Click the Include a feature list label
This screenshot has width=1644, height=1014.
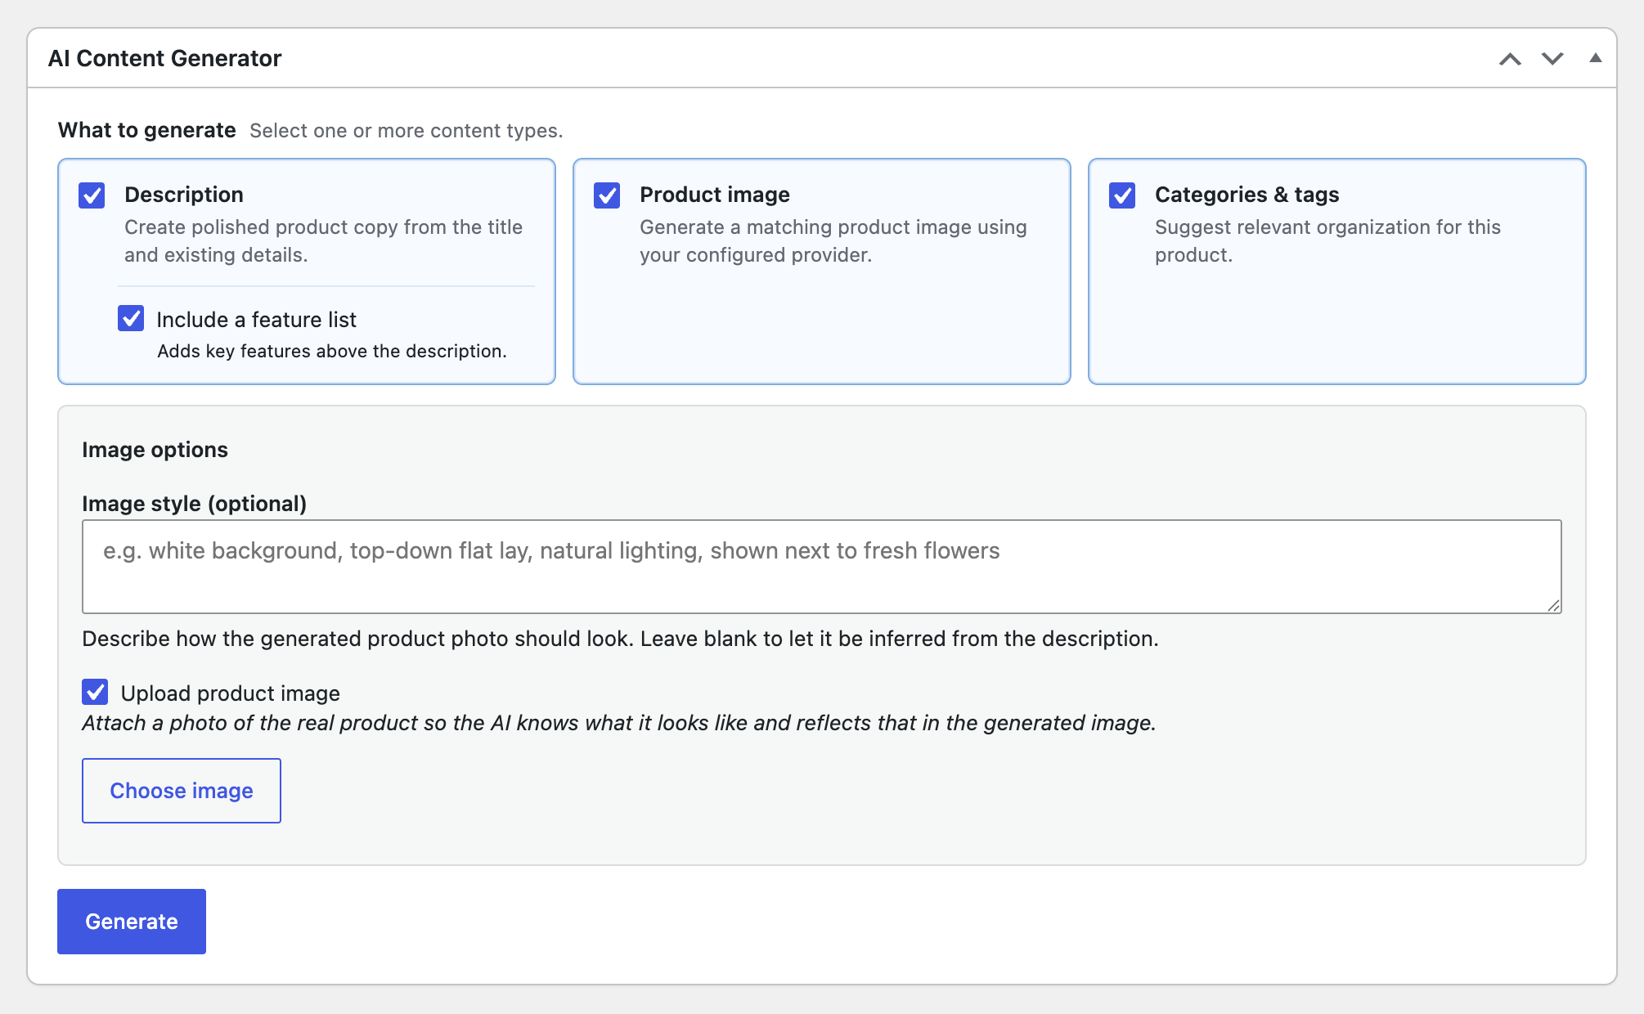click(x=257, y=320)
